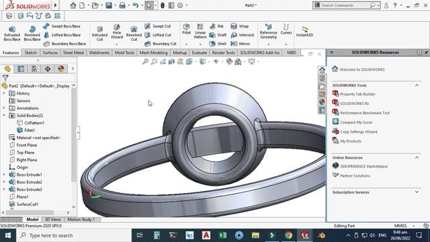Select the Linear Pattern tool
The width and height of the screenshot is (430, 242).
tap(200, 31)
